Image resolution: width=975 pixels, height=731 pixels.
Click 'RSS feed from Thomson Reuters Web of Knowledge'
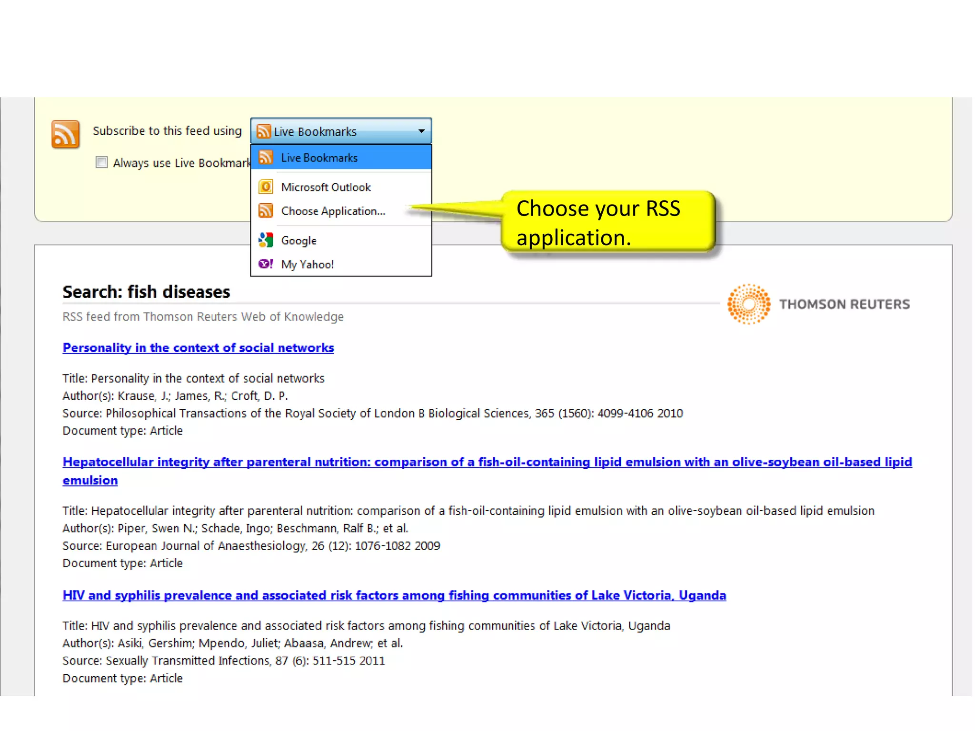click(x=203, y=316)
